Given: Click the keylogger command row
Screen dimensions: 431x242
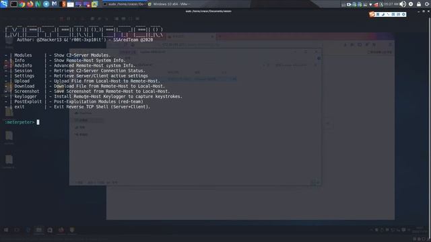Looking at the screenshot, I should (x=94, y=96).
